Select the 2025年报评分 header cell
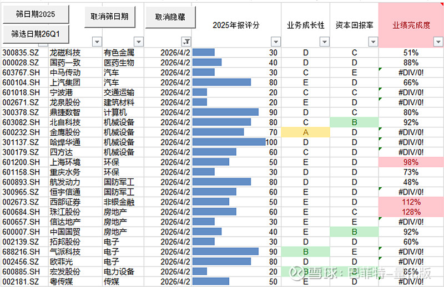 pyautogui.click(x=236, y=25)
